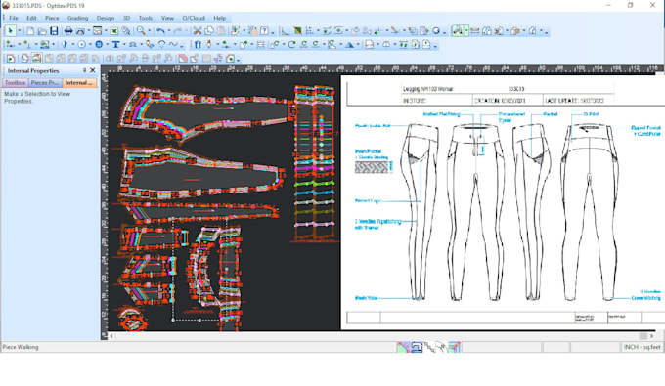Choose the circle tool in the second toolbar
The height and width of the screenshot is (386, 665).
(81, 45)
